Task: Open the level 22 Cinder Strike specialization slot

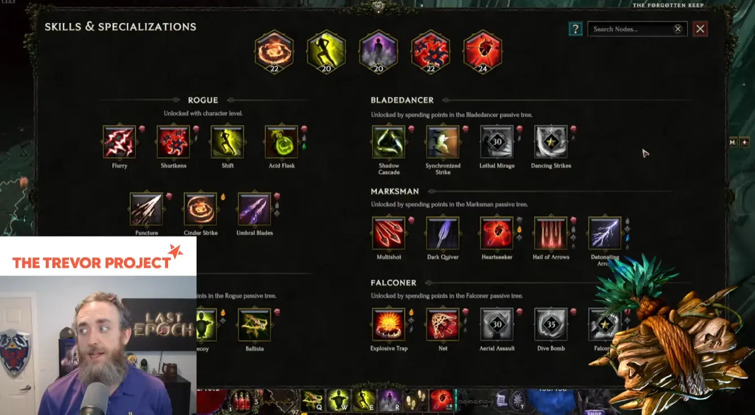Action: pyautogui.click(x=274, y=52)
